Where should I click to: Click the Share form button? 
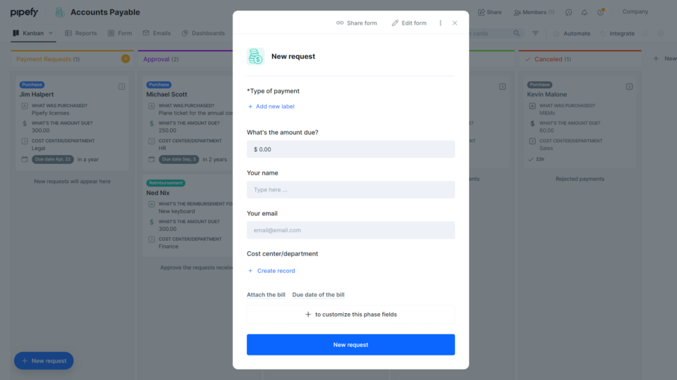tap(357, 23)
